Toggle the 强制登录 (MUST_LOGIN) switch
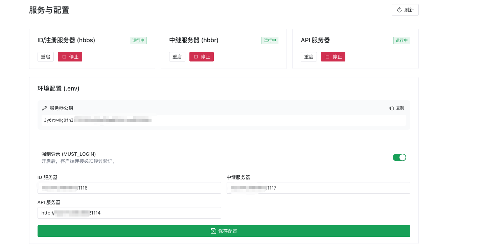Screen dimensions: 482x252 tap(399, 157)
